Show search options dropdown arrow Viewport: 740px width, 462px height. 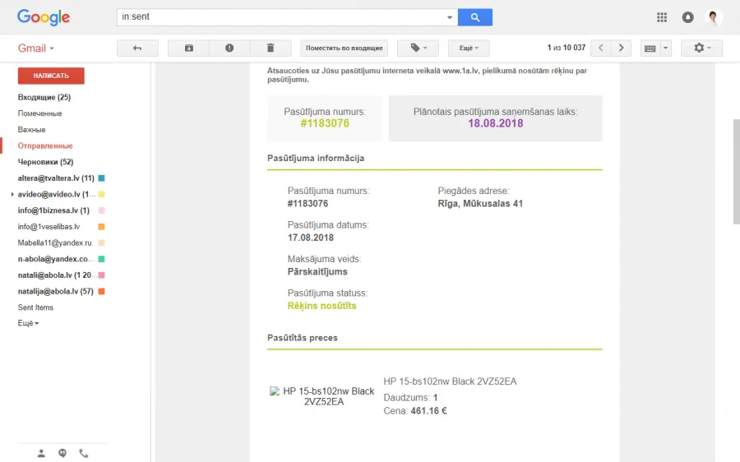(449, 17)
